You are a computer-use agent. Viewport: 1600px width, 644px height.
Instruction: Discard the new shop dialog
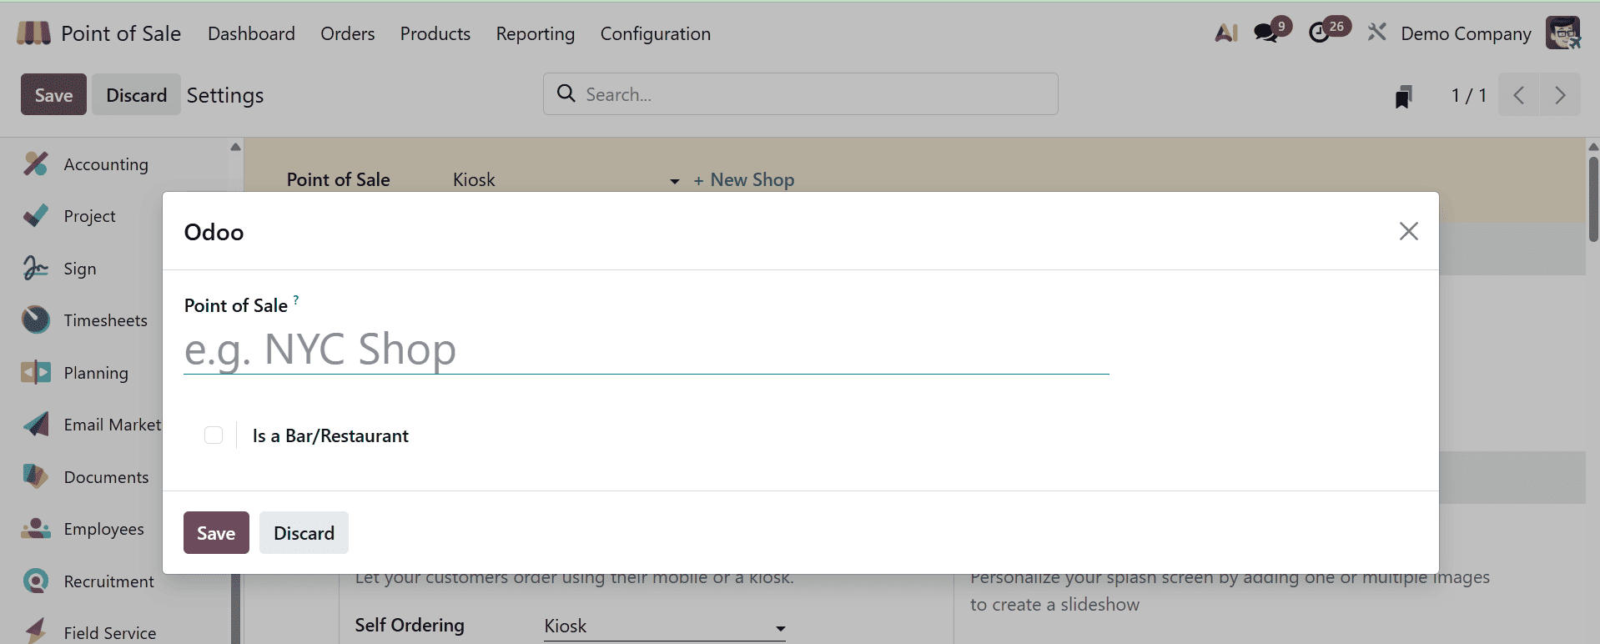pyautogui.click(x=304, y=533)
